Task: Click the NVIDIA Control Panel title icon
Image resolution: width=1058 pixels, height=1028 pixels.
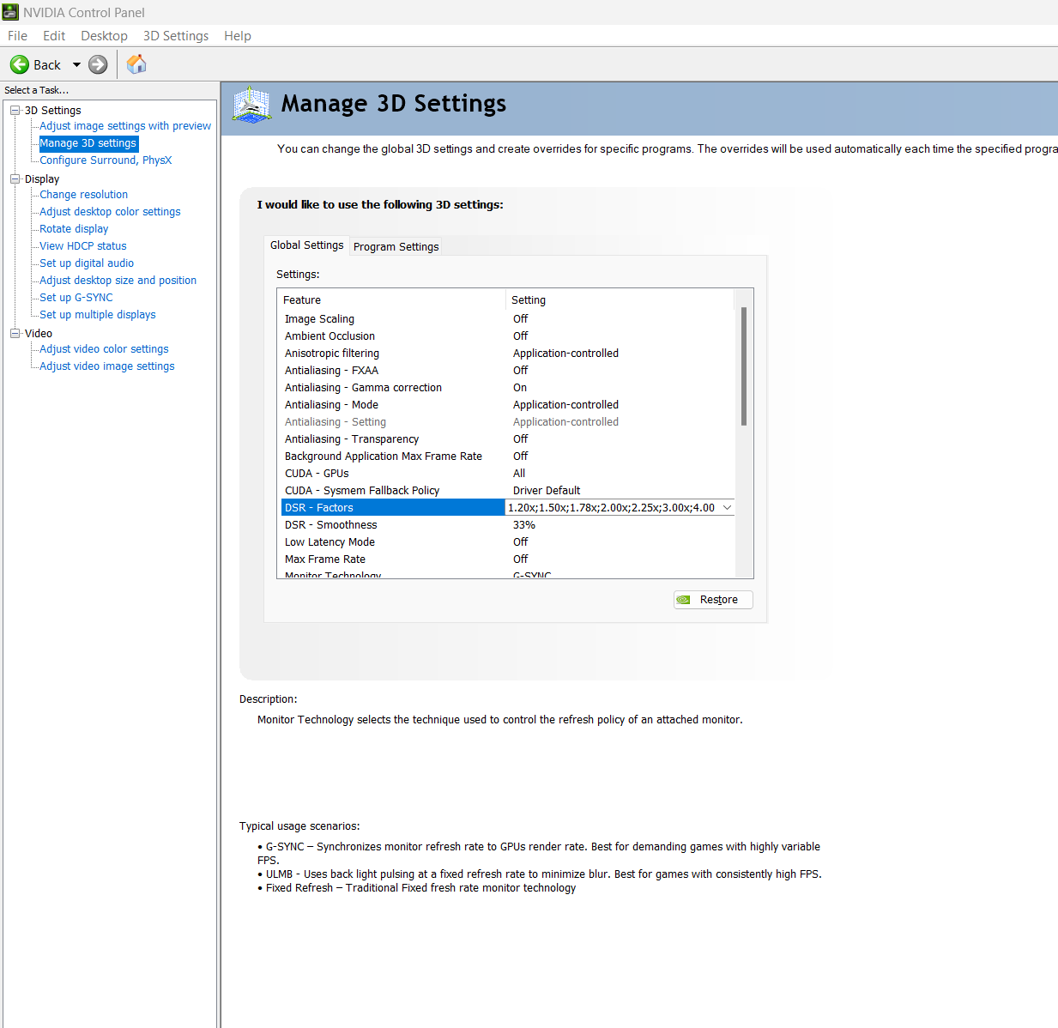Action: click(10, 12)
